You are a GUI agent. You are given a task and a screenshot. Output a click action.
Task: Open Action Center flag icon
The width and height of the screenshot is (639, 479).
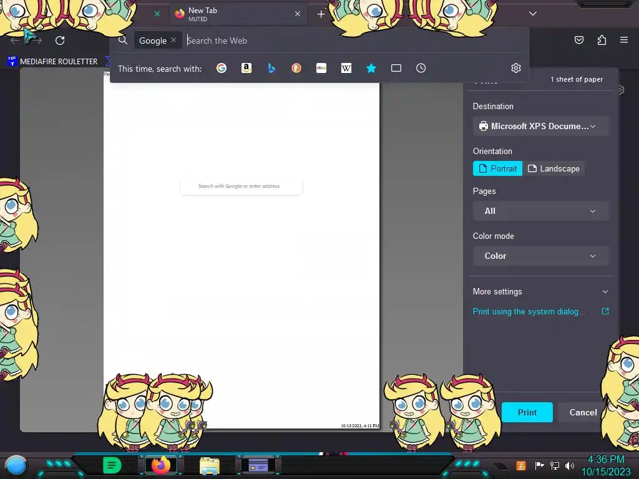[x=539, y=465]
